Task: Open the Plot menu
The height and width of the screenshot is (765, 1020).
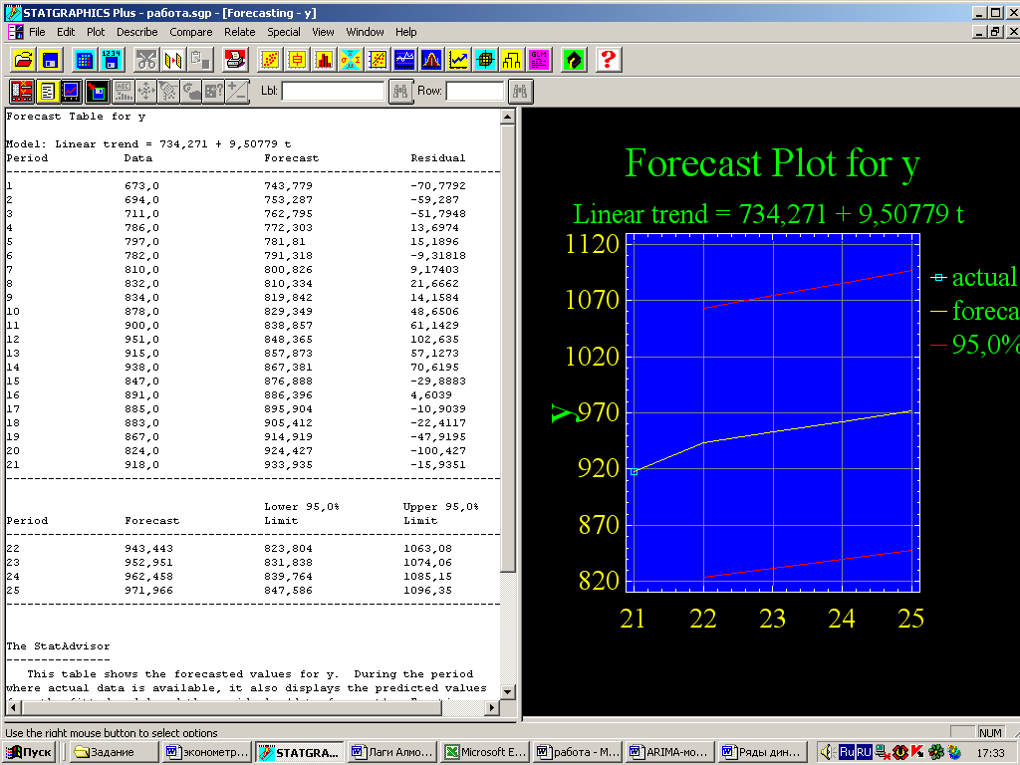Action: point(96,32)
